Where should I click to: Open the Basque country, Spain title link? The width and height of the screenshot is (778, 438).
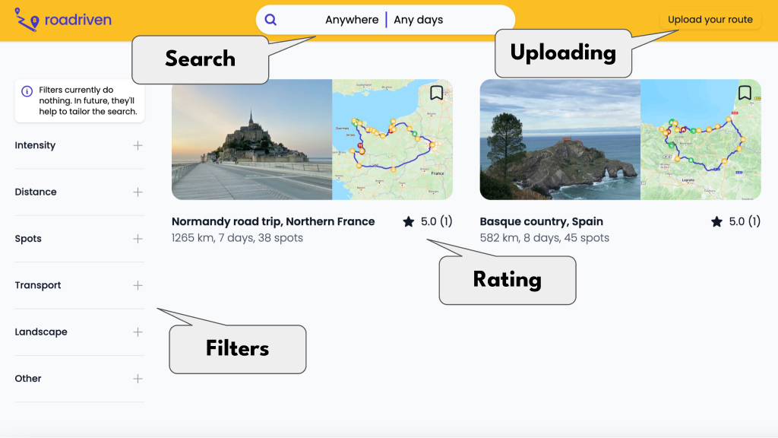tap(541, 222)
